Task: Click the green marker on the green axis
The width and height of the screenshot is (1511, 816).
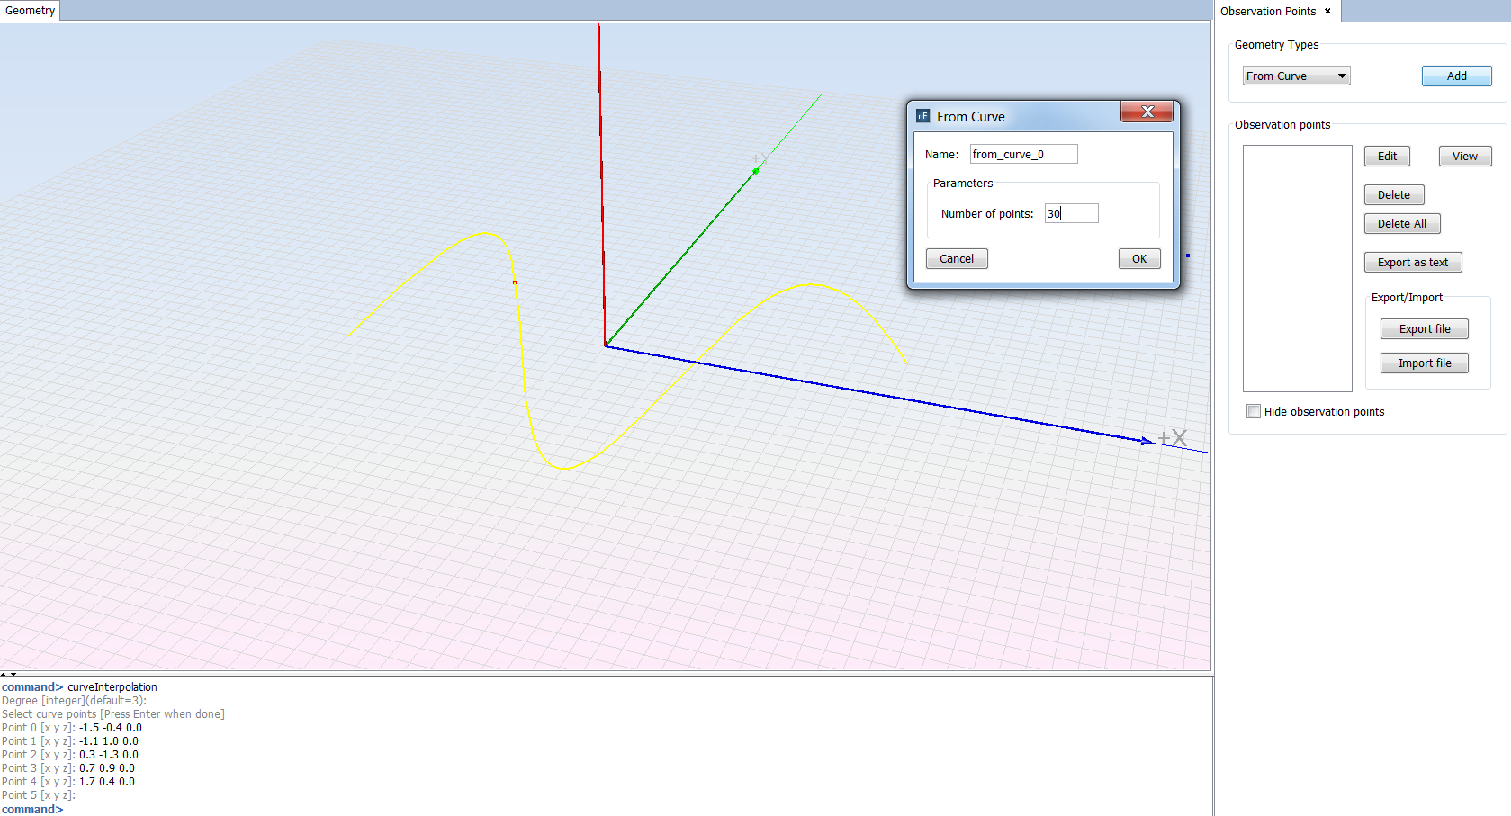Action: [756, 171]
